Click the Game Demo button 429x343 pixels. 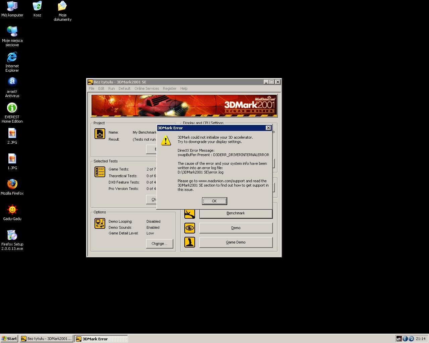pyautogui.click(x=236, y=242)
